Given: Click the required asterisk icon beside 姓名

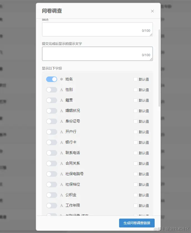Looking at the screenshot, I should [61, 79].
